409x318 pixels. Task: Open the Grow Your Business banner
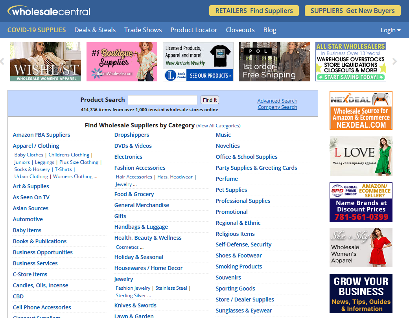(x=361, y=294)
